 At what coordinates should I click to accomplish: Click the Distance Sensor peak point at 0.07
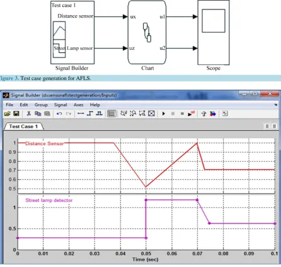(197, 143)
